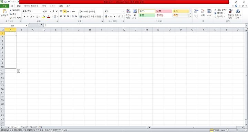Open the font name dropdown (맑은 고딕)
Viewport: 248px width, 132px height.
43,11
